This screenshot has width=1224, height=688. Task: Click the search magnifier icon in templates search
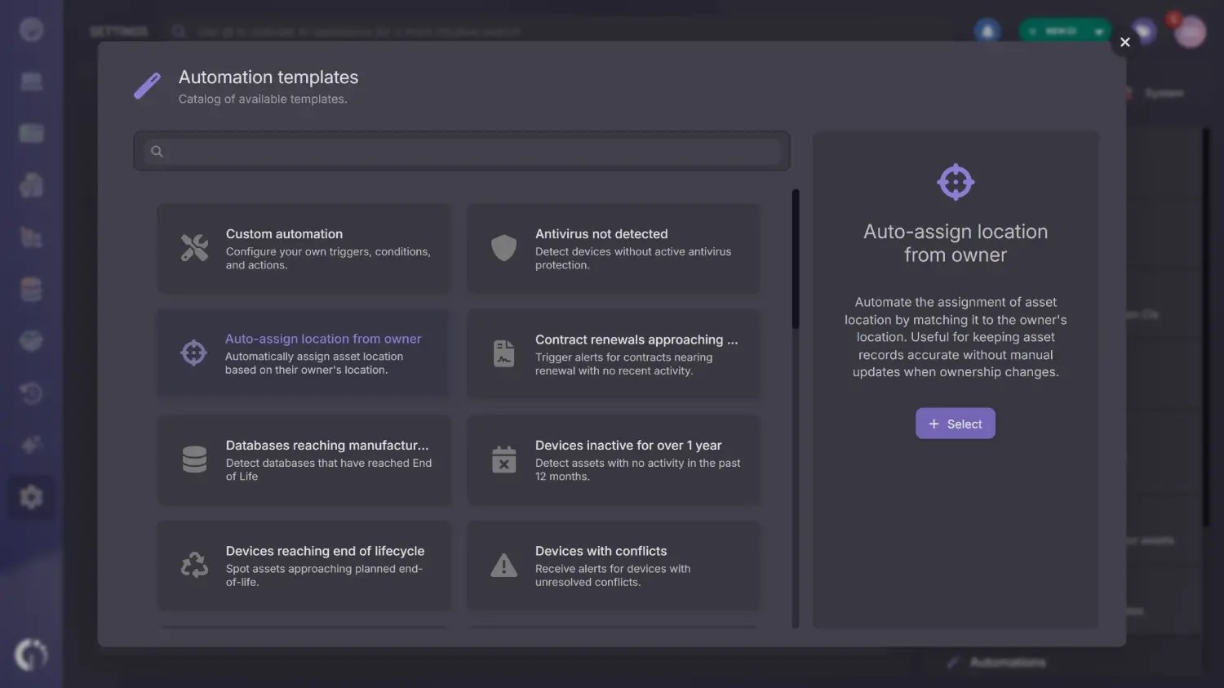point(157,151)
